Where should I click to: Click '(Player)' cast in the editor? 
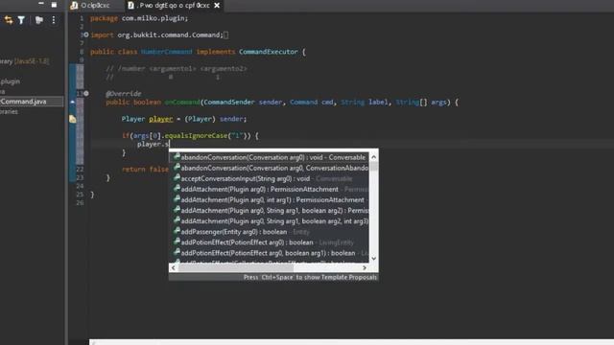[x=200, y=119]
